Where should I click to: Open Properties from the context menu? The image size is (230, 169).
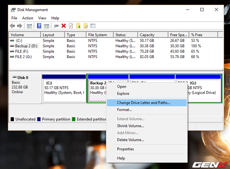125,149
